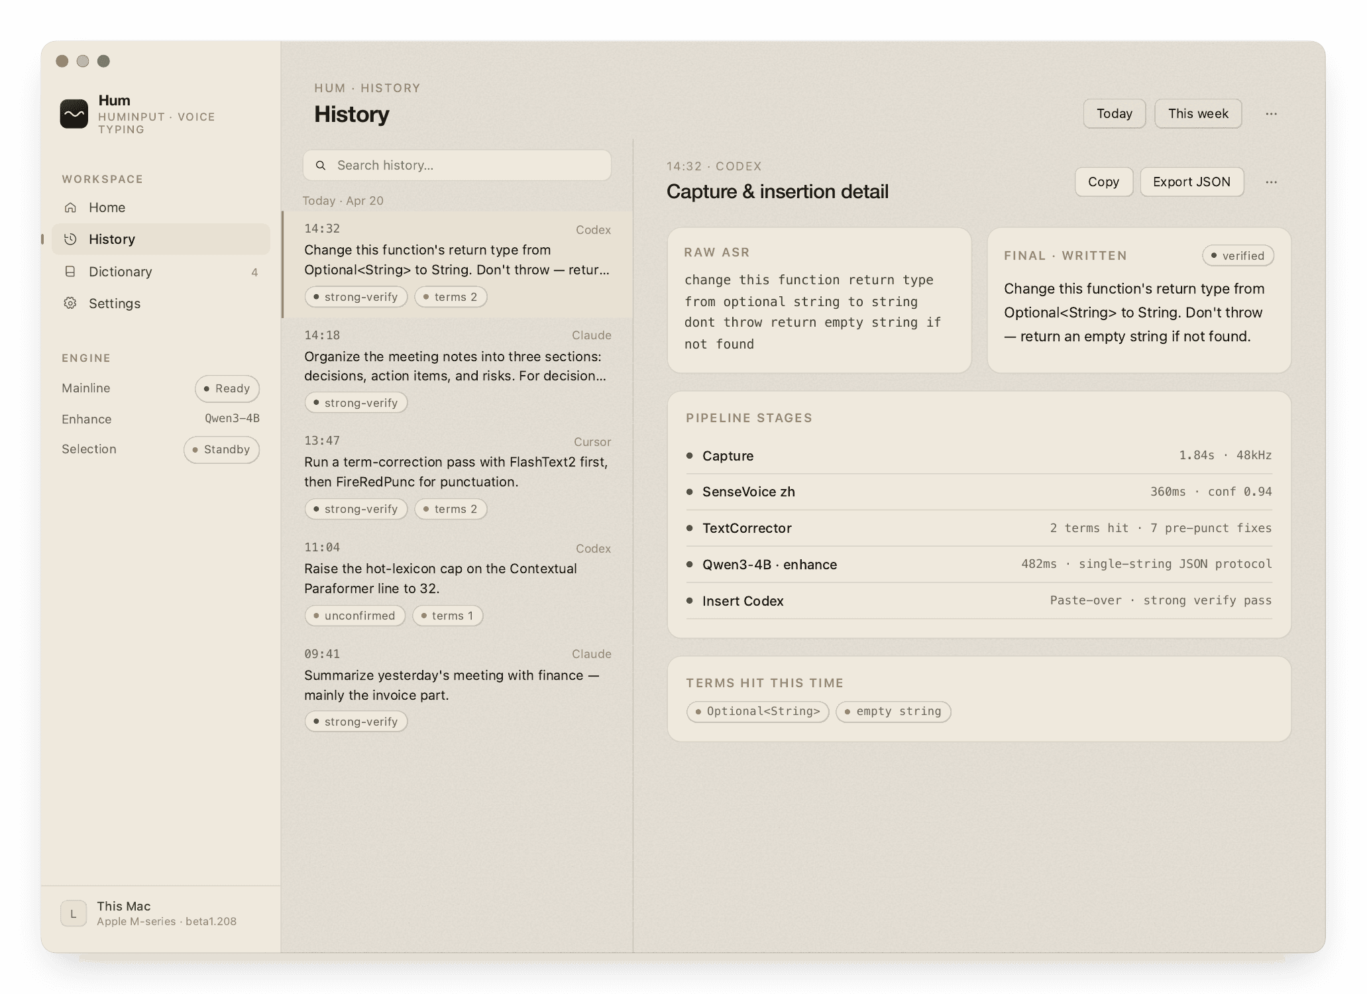
Task: Select the 14:32 Codex history entry
Action: [457, 265]
